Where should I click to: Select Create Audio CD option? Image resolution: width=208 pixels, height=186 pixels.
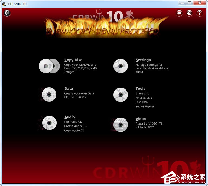[75, 126]
